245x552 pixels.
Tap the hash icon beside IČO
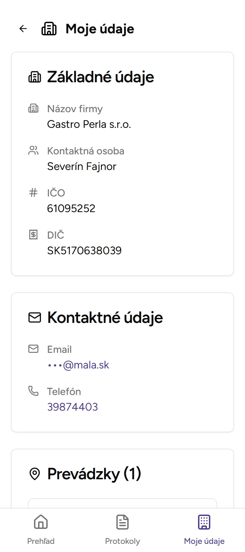pyautogui.click(x=33, y=192)
